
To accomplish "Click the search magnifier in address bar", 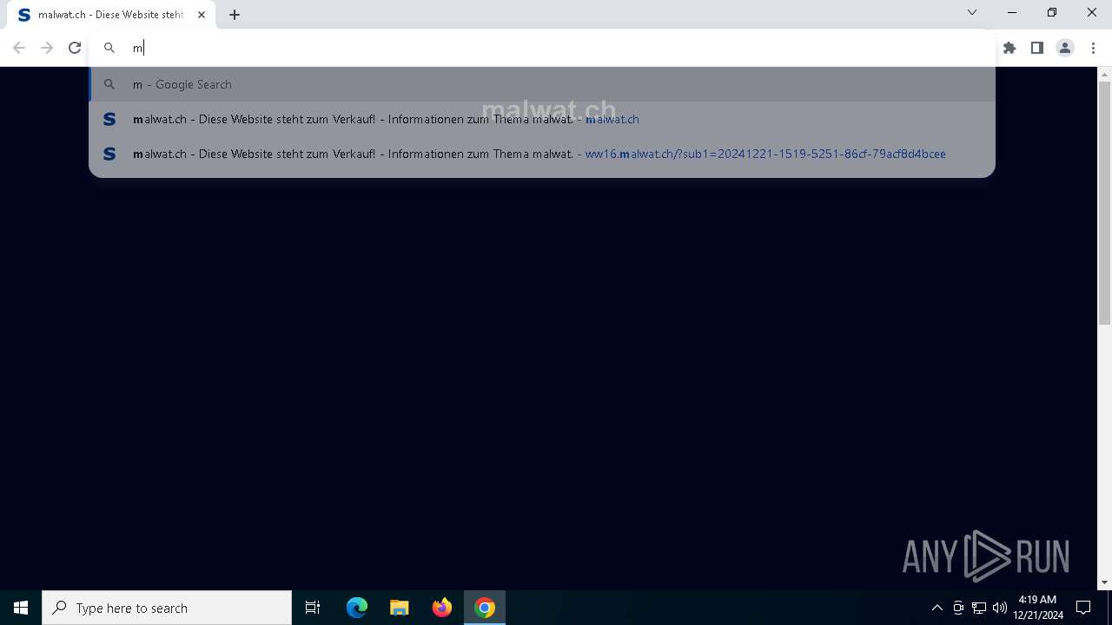I will point(109,48).
